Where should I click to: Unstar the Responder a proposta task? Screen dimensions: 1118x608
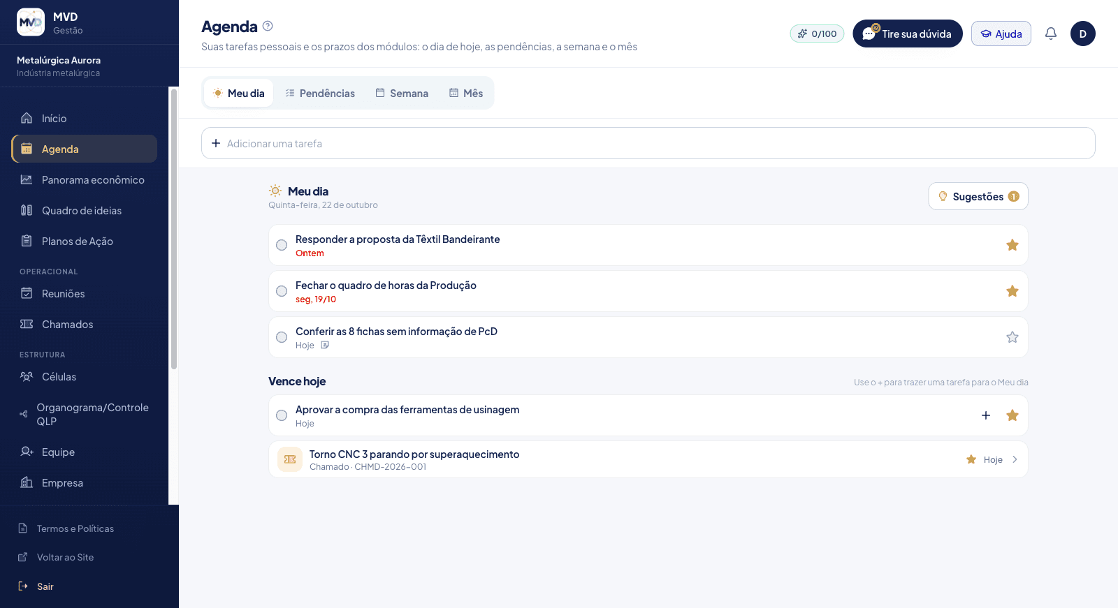(1012, 245)
